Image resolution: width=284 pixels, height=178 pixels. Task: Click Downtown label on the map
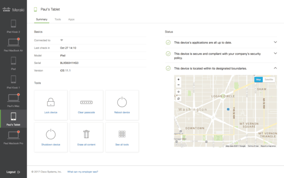tap(195, 128)
